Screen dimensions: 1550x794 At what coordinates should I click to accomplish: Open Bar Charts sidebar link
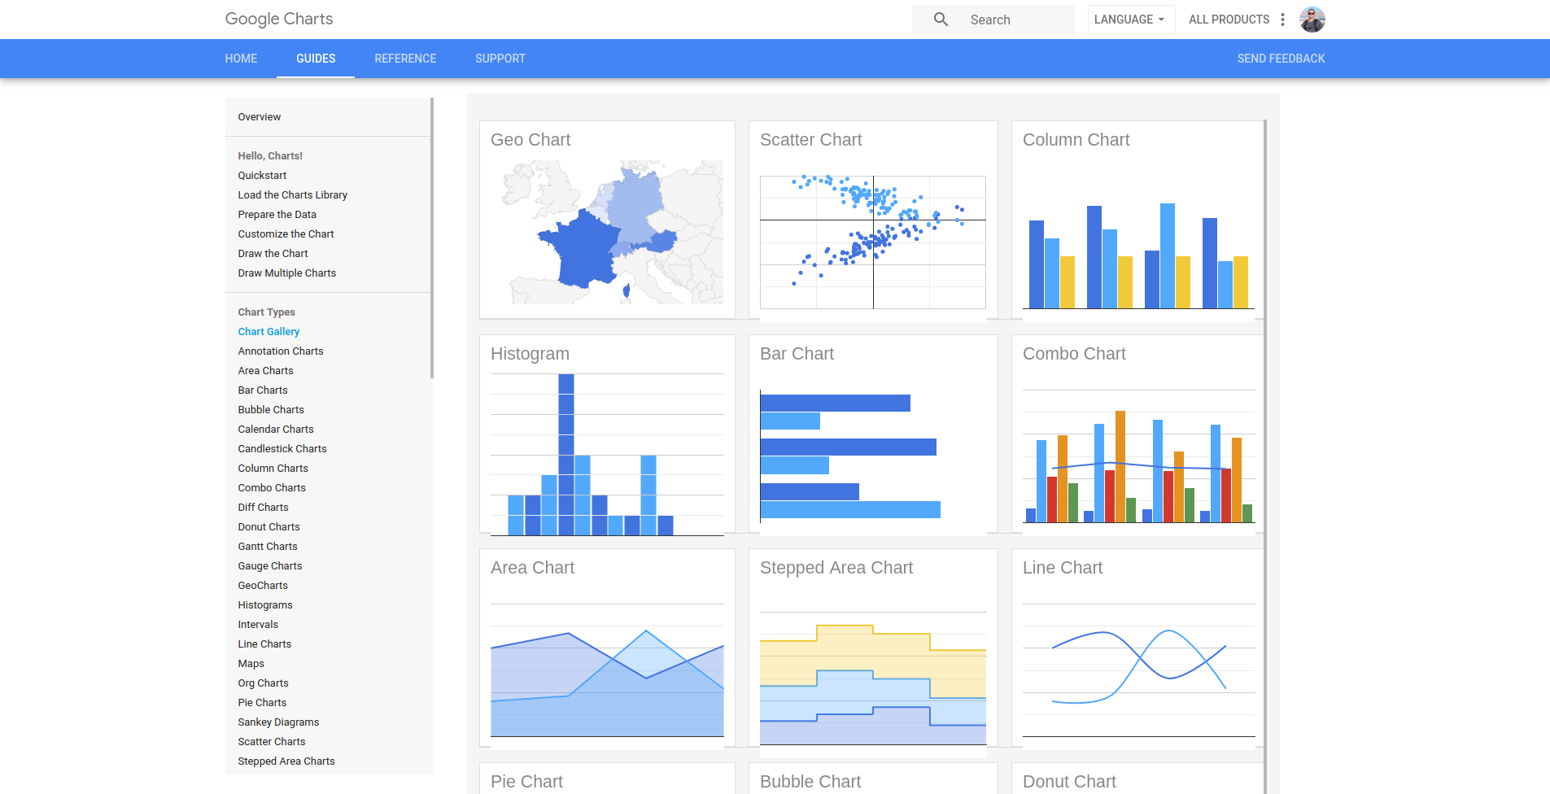click(x=263, y=390)
